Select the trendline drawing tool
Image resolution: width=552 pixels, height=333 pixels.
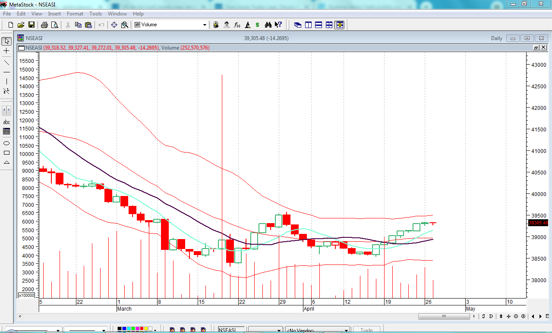pyautogui.click(x=6, y=62)
